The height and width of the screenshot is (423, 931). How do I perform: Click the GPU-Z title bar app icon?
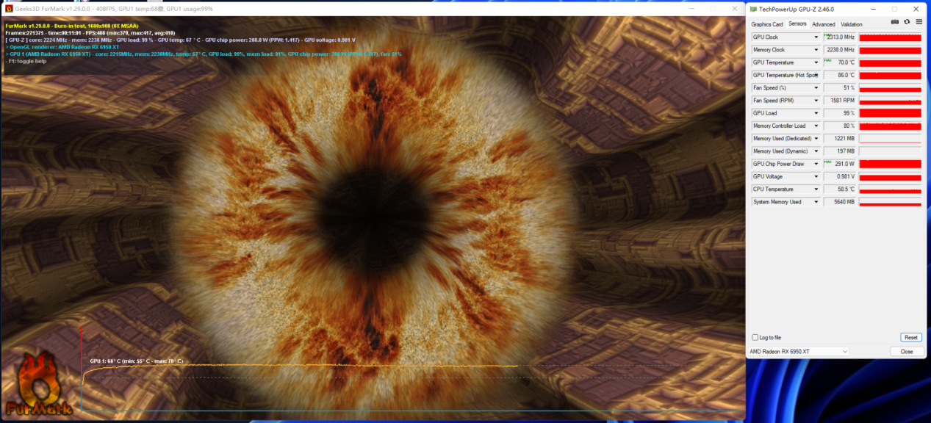[x=753, y=9]
